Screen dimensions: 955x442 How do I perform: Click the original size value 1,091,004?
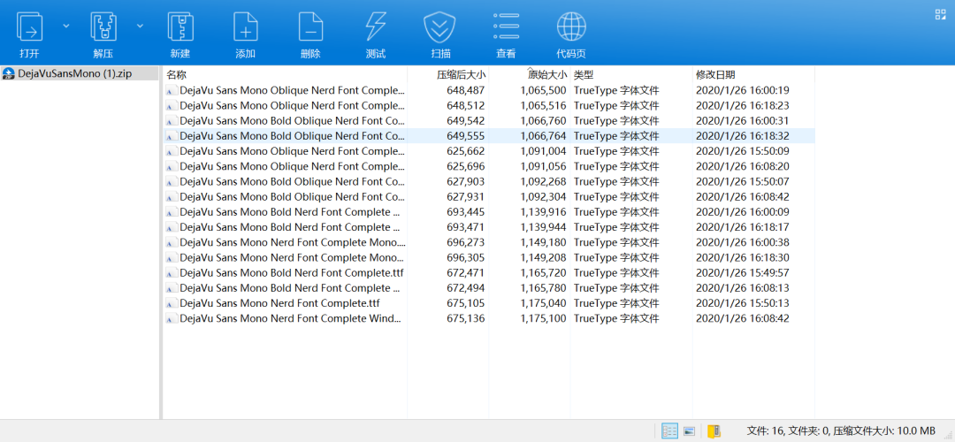[x=543, y=151]
